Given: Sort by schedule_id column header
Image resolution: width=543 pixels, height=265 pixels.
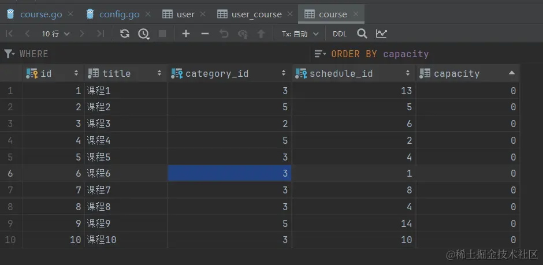Looking at the screenshot, I should 354,73.
